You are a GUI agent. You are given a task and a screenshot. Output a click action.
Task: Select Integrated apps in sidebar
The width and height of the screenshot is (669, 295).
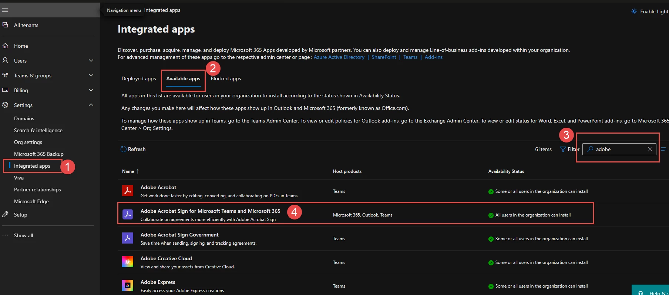[x=32, y=166]
